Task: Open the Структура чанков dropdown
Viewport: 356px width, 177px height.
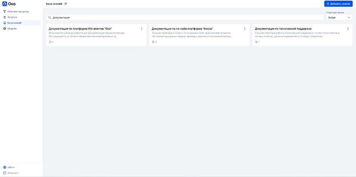Action: tap(339, 17)
